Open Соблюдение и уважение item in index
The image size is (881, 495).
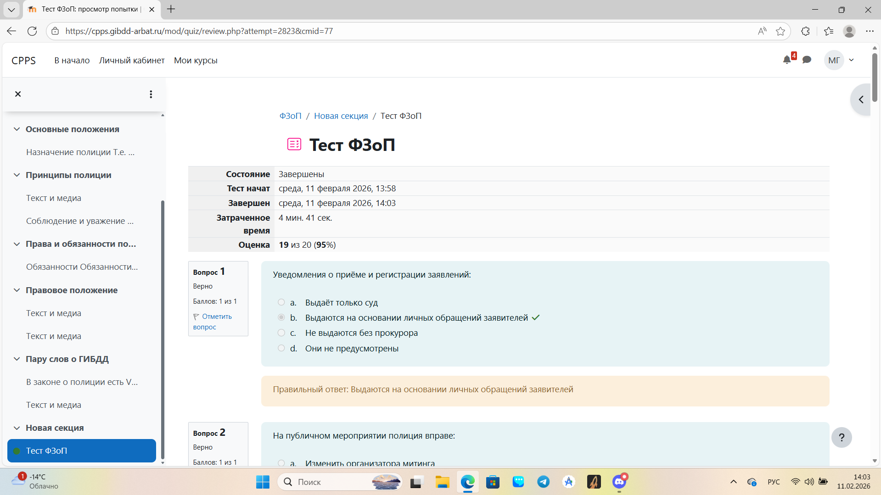[80, 221]
